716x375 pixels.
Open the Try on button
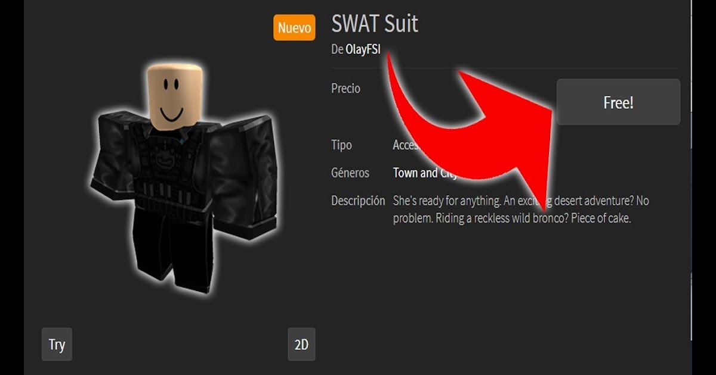click(x=57, y=344)
